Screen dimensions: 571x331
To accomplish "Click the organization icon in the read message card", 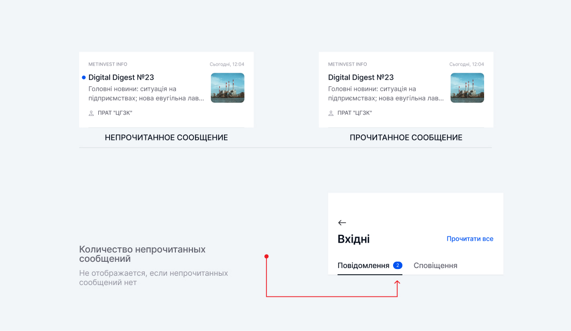I will pyautogui.click(x=331, y=113).
